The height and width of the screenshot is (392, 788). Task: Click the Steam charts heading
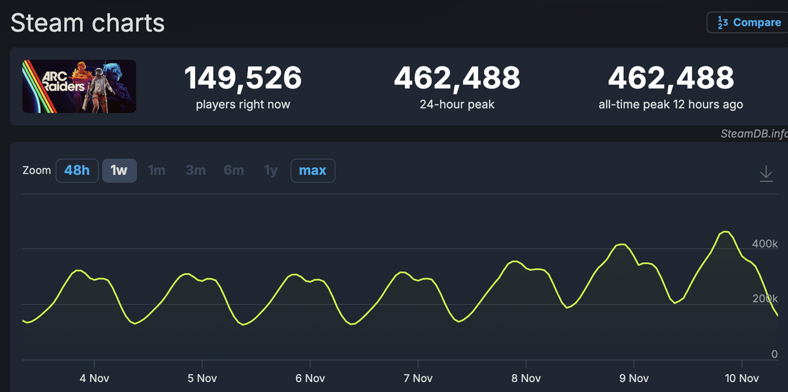88,23
